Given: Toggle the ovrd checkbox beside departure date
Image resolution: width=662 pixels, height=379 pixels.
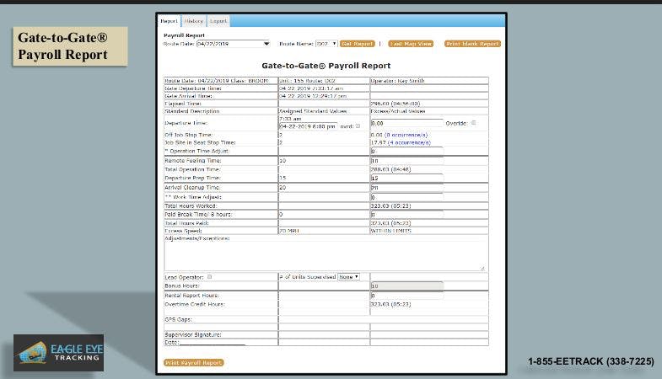Looking at the screenshot, I should pos(358,126).
